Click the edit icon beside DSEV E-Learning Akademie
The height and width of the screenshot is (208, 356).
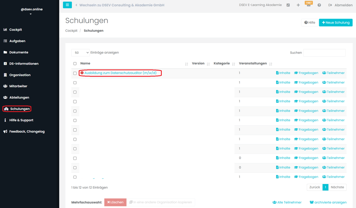coord(288,5)
